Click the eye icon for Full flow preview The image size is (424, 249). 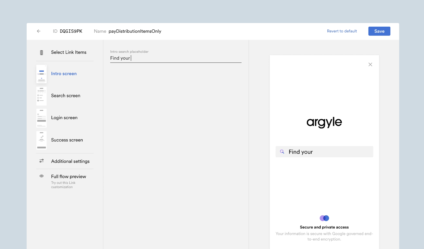click(x=41, y=176)
